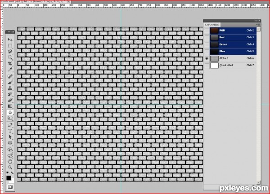Show the Green channel
This screenshot has width=270, height=194.
[x=207, y=44]
